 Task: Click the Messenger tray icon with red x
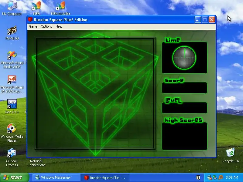(209, 177)
